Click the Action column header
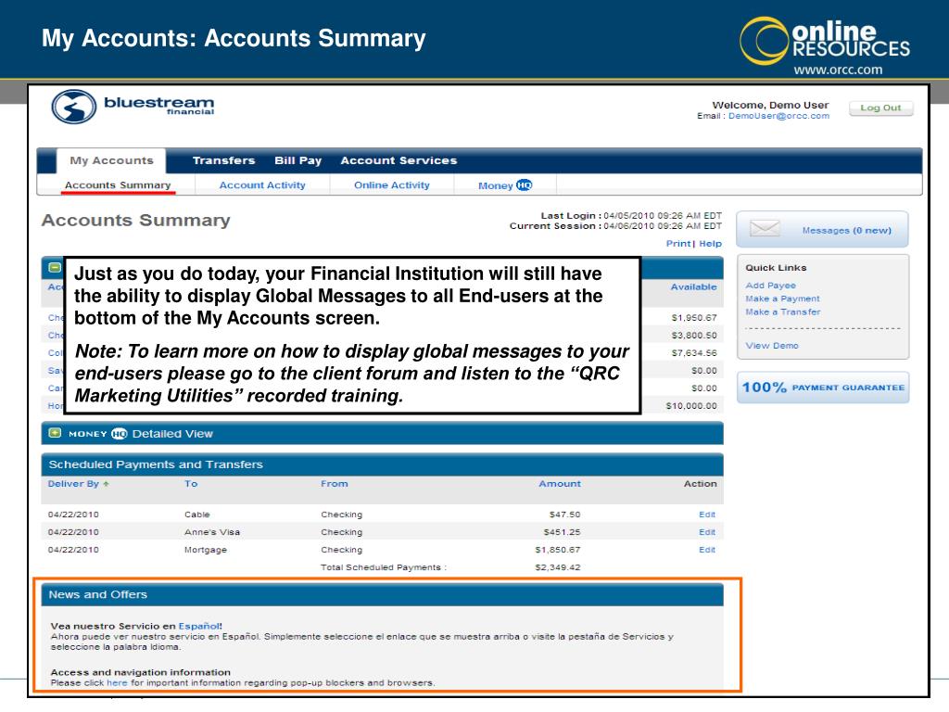Viewport: 949px width, 712px height. point(701,484)
